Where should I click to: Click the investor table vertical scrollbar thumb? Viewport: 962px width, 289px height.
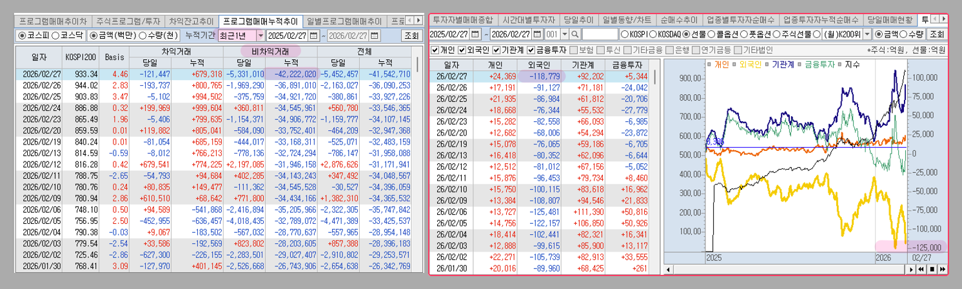coord(656,77)
